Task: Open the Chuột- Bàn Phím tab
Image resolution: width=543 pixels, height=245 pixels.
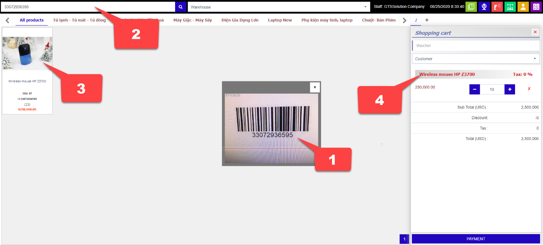Action: 380,20
